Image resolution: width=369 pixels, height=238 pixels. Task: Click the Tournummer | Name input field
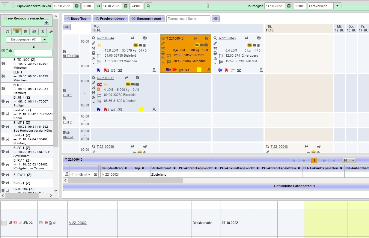coord(188,19)
